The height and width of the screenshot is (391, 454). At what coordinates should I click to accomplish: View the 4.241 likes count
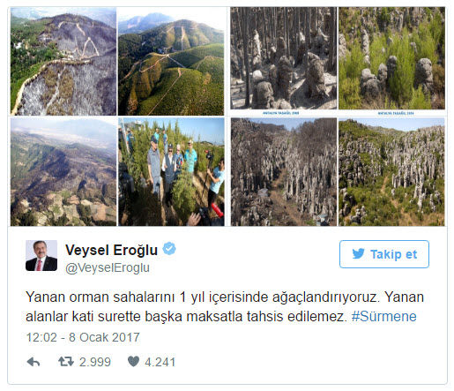(160, 362)
